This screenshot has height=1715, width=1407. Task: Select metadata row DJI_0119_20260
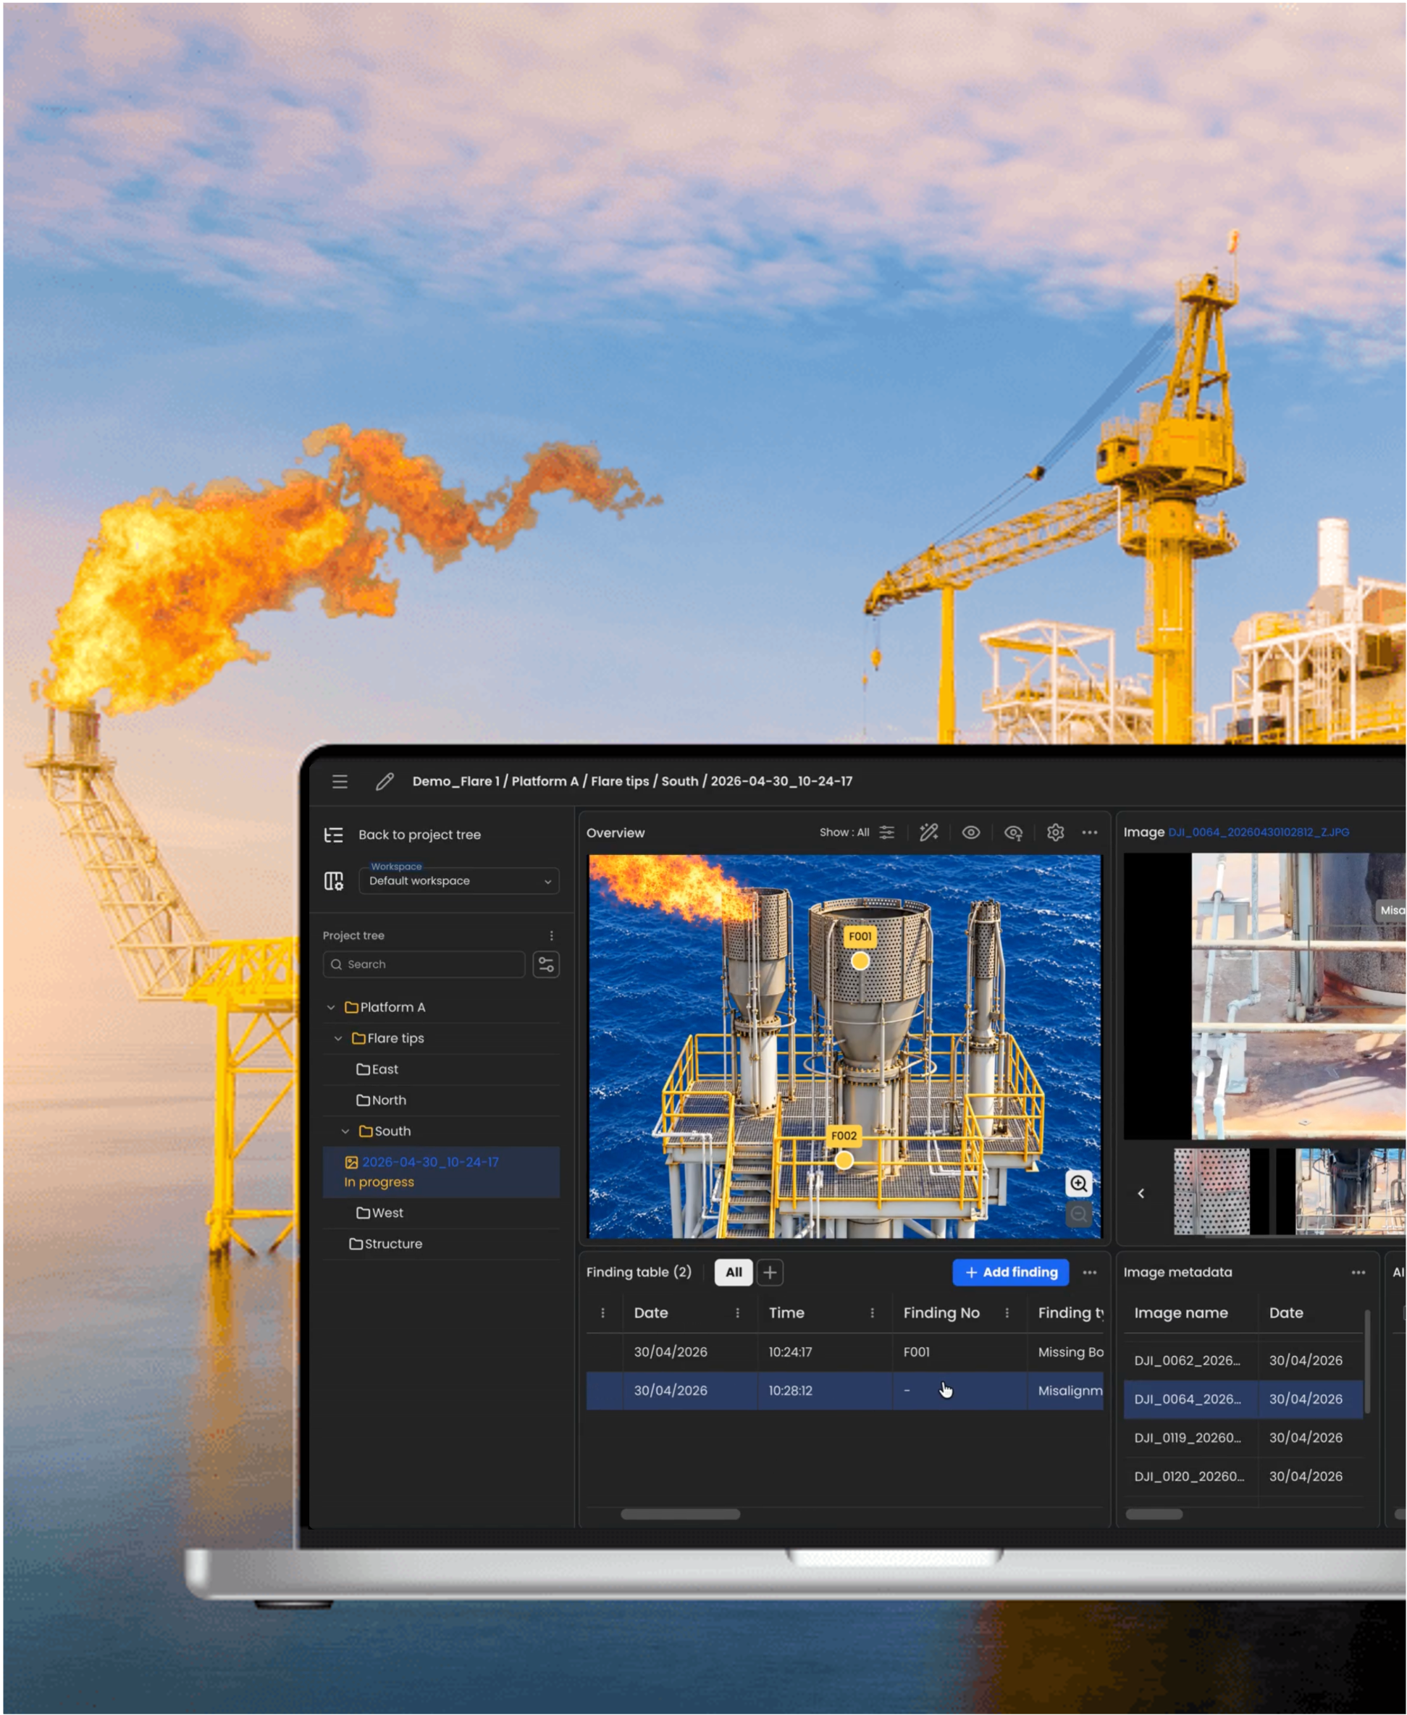[x=1243, y=1438]
